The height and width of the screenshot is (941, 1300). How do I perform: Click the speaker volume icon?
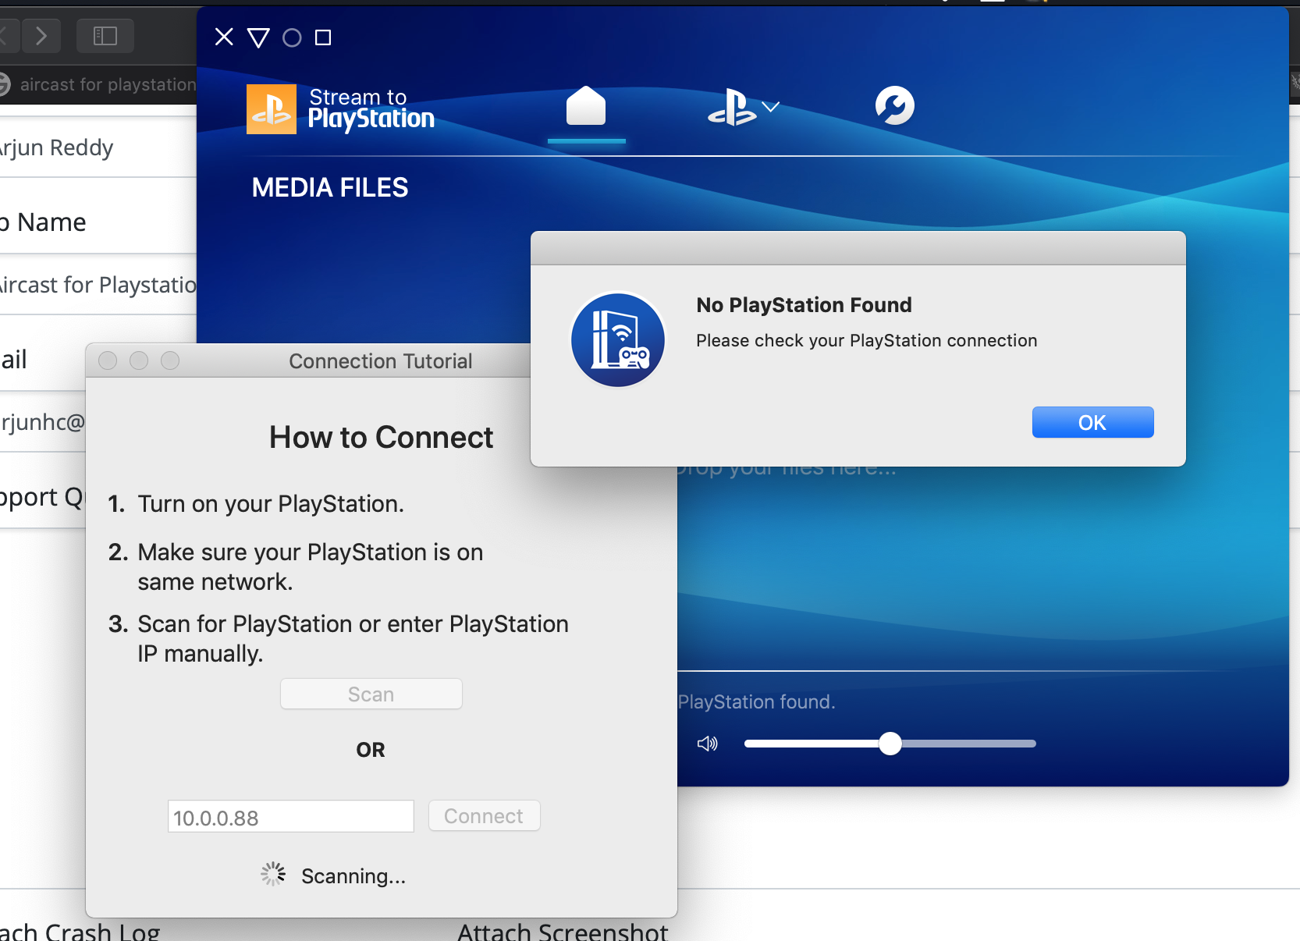708,744
